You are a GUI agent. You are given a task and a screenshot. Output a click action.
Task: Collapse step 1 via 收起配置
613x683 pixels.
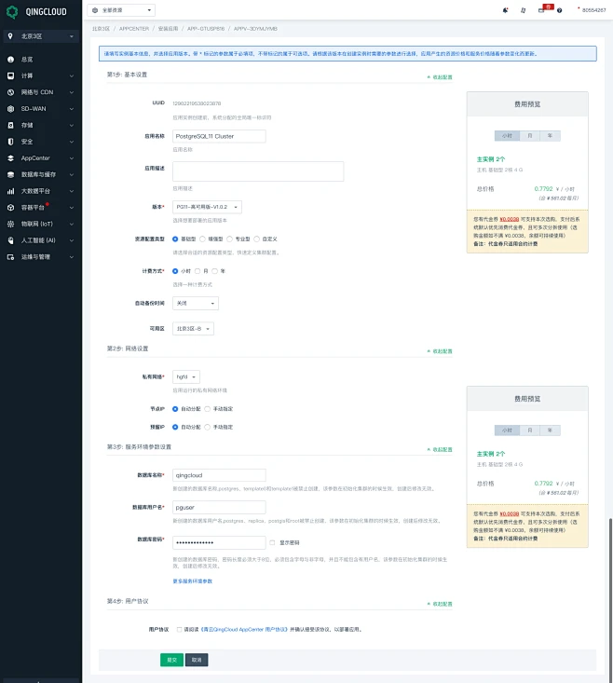441,76
